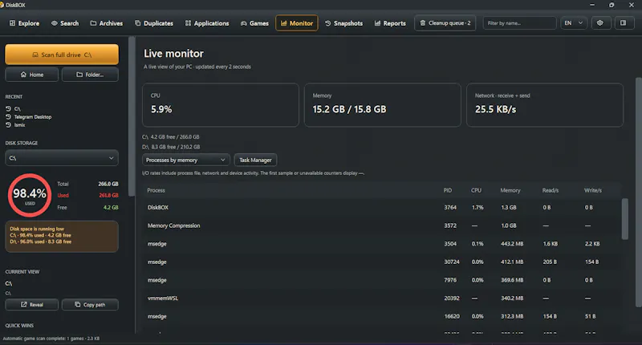Click the Used 261.8 GB value
Viewport: 642px width, 345px height.
(x=108, y=196)
